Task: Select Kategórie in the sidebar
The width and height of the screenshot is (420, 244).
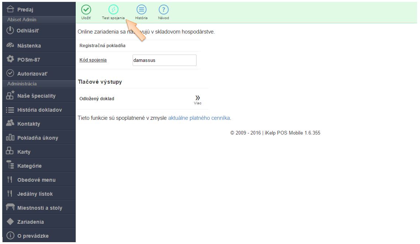Action: point(29,166)
